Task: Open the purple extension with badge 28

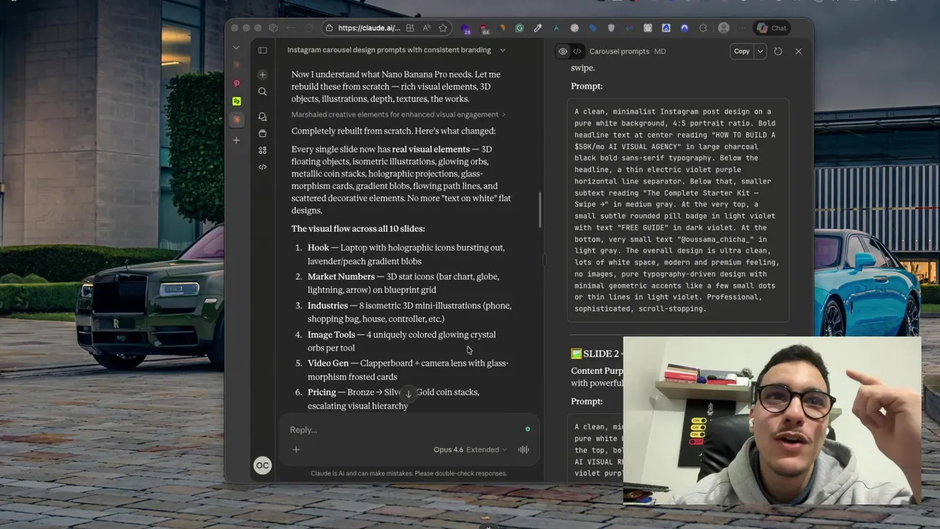Action: pyautogui.click(x=466, y=29)
